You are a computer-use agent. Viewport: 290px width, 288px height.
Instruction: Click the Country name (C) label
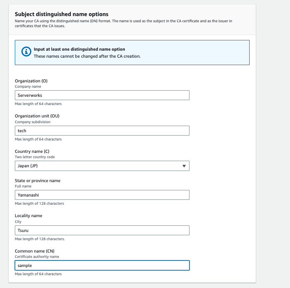click(32, 151)
